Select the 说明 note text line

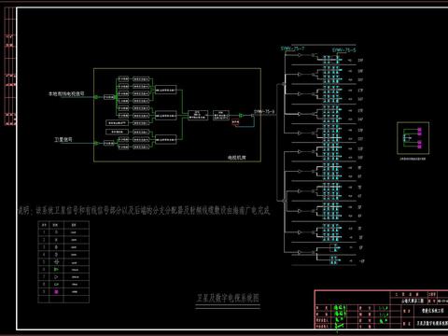point(144,210)
